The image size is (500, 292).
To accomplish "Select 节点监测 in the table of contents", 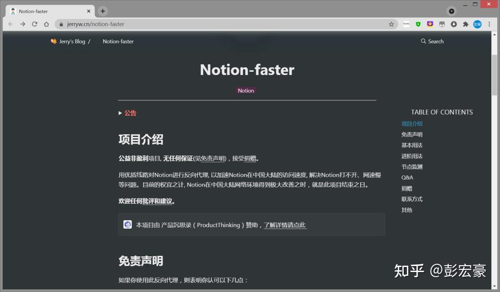I will (412, 167).
